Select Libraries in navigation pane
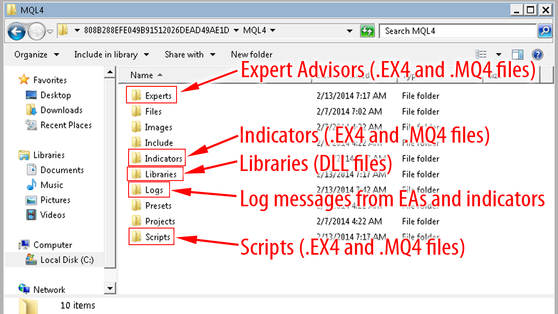The image size is (558, 314). tap(49, 155)
